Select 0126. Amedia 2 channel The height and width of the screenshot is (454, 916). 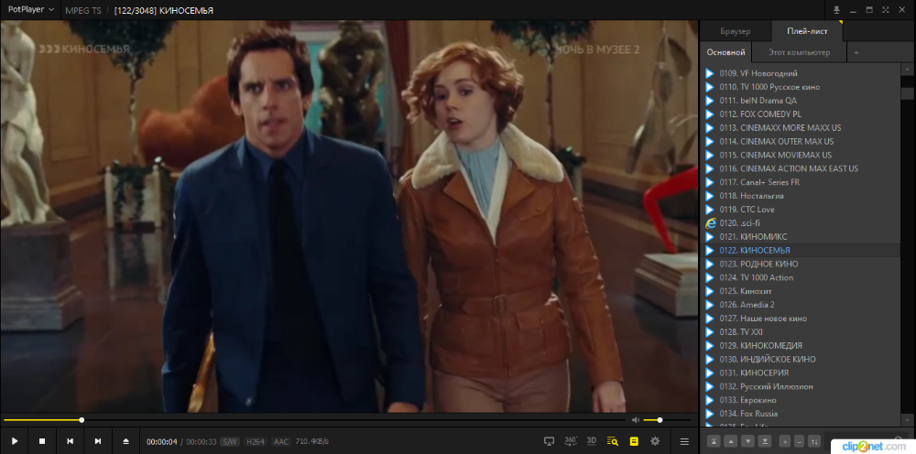coord(800,305)
